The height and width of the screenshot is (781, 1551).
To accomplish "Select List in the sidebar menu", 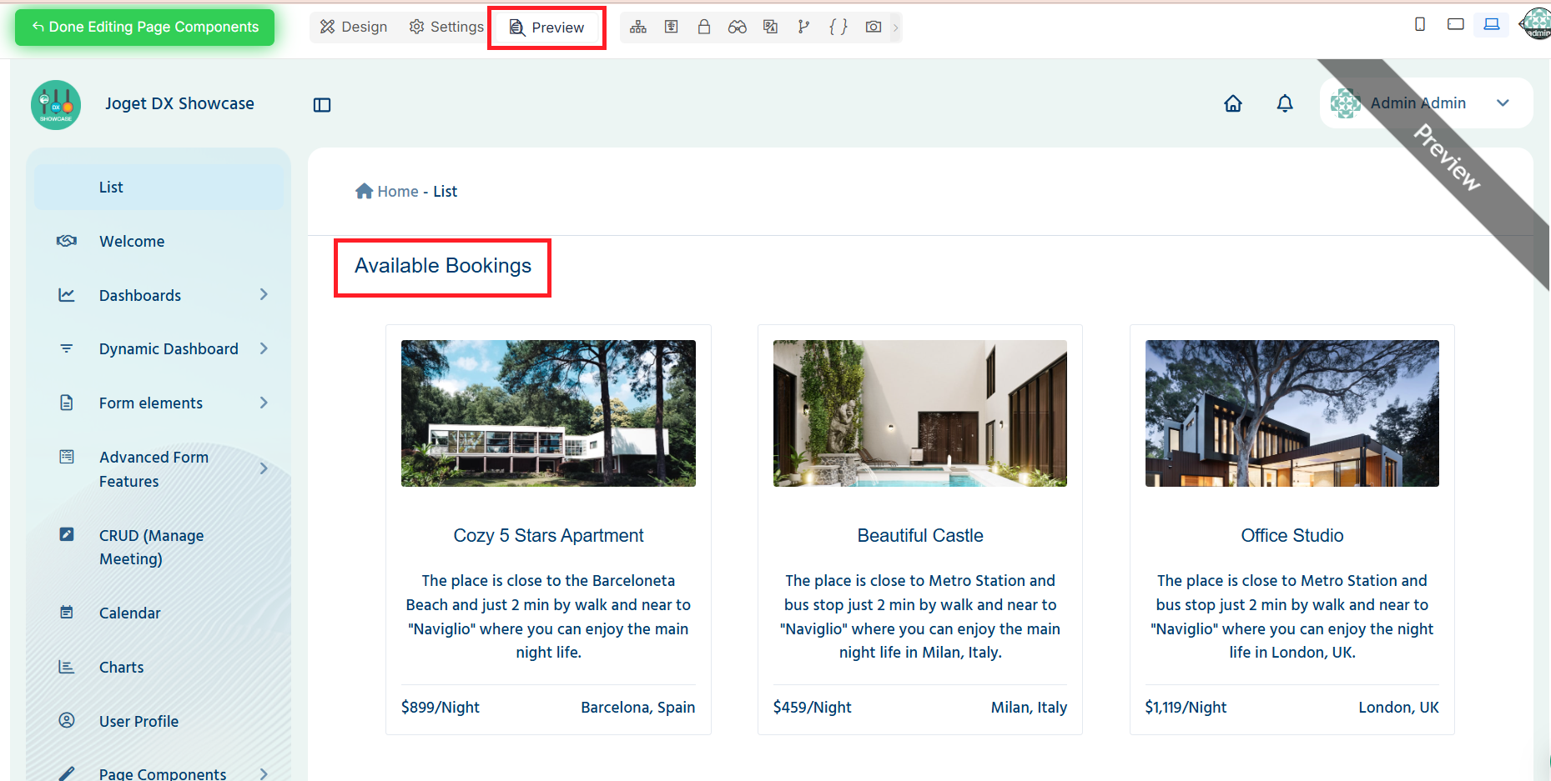I will pos(159,187).
